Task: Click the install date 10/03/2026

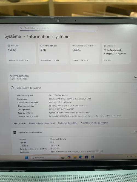Action: click(55, 145)
